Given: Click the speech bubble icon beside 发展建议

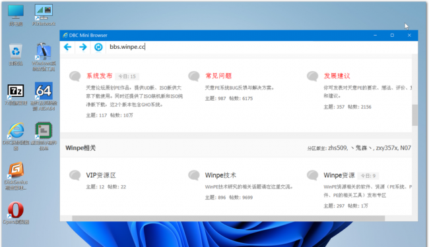Looking at the screenshot, I should 312,76.
